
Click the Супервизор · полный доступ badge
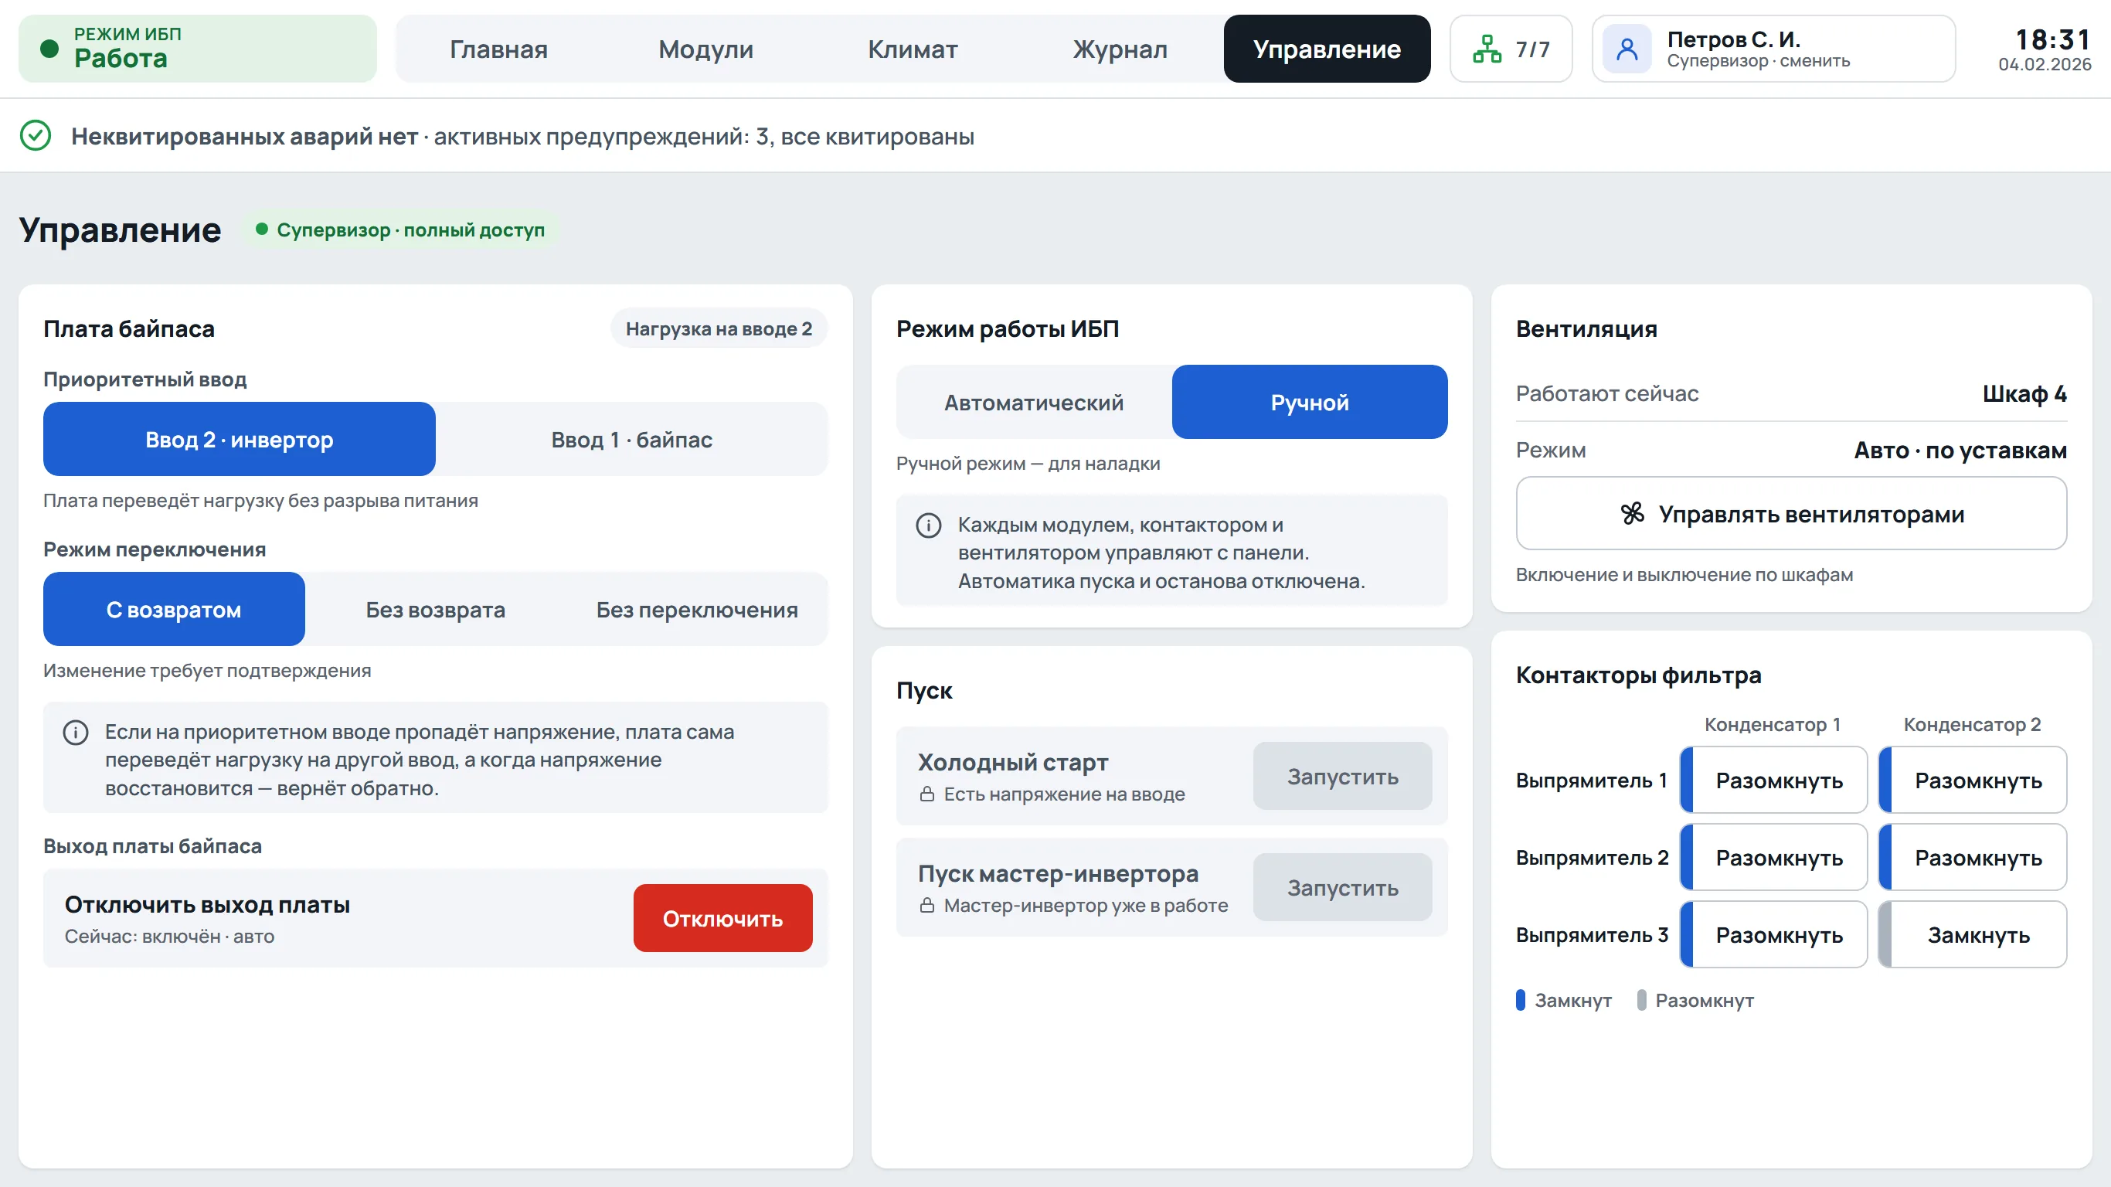pos(400,230)
